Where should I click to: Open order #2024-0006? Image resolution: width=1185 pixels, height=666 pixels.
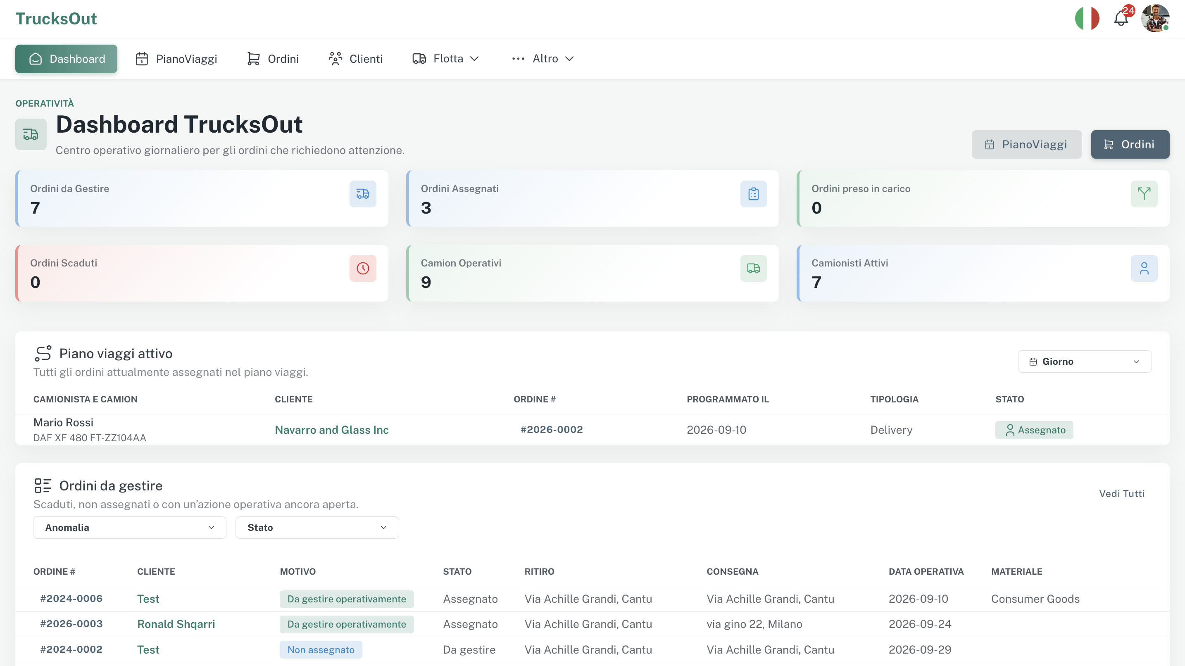[x=71, y=599]
